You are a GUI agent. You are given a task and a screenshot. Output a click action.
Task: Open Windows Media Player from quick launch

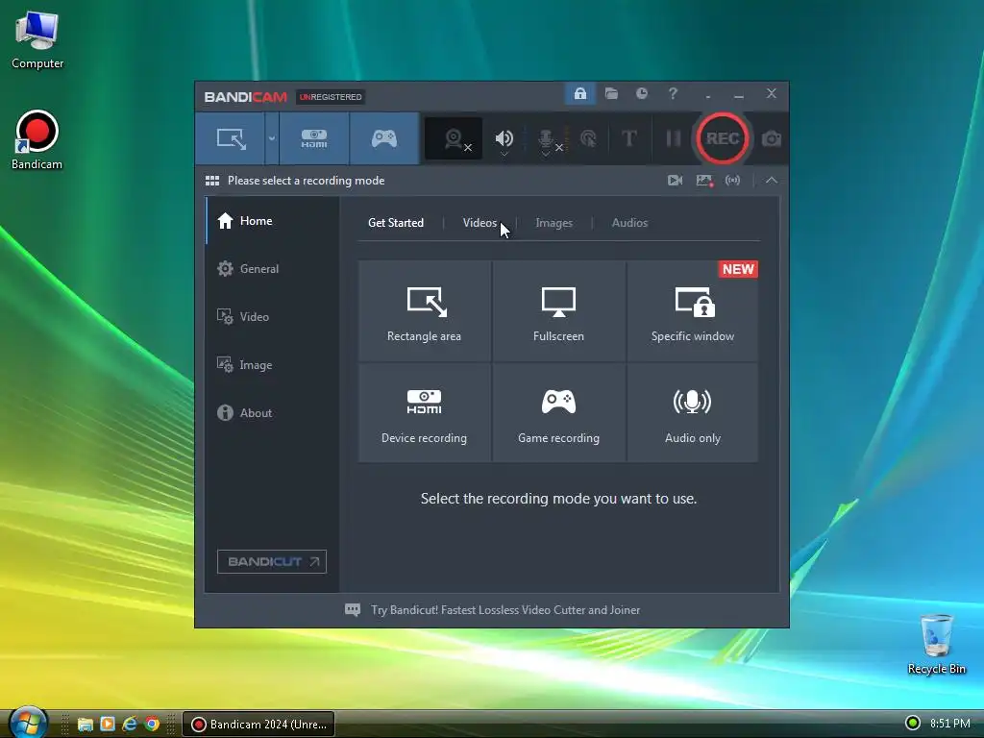point(108,725)
